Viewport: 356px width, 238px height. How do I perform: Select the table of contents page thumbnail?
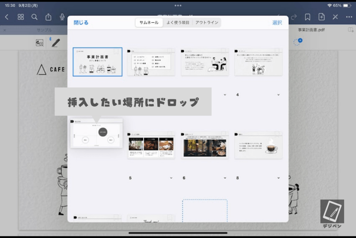151,62
